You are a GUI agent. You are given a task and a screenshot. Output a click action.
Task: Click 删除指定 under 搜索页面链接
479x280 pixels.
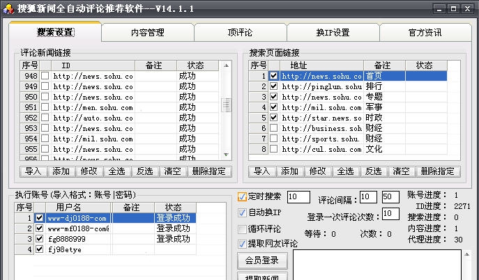pos(438,171)
